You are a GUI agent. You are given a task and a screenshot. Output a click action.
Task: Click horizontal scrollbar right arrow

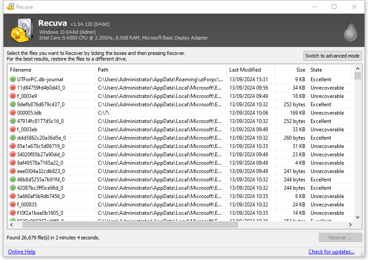click(350, 225)
